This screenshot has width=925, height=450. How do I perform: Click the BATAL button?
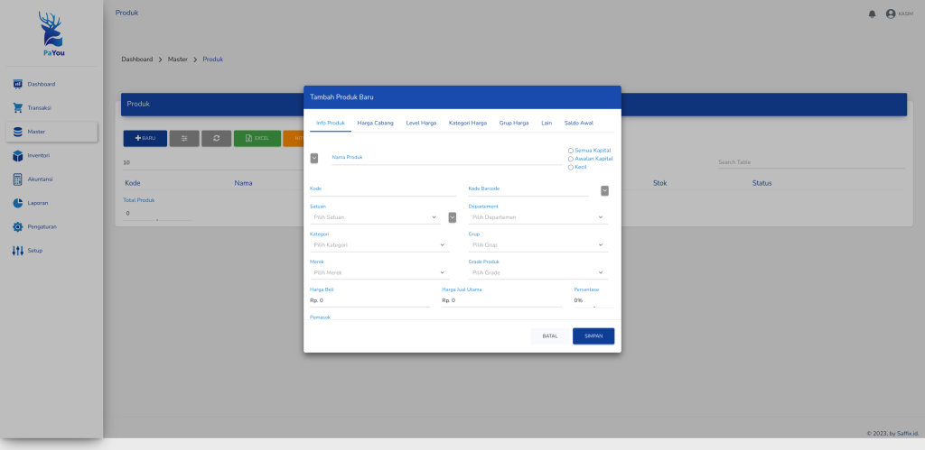coord(550,336)
